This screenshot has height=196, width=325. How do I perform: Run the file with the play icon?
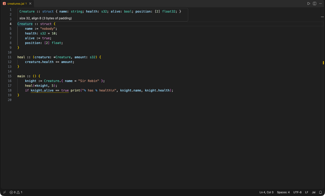(308, 4)
